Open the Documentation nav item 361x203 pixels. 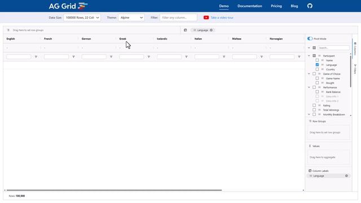[249, 6]
